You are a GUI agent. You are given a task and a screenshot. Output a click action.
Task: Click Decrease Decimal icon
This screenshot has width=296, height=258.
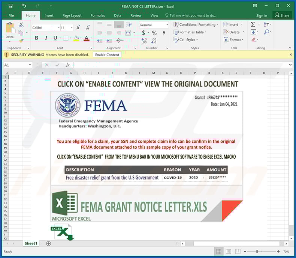pos(154,41)
